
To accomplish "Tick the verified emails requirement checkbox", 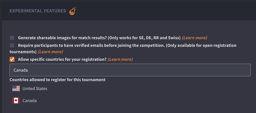I will 12,45.
